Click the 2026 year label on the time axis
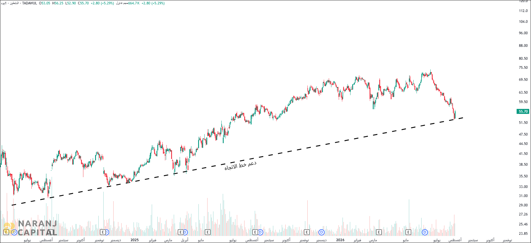This screenshot has width=531, height=243. pos(340,240)
